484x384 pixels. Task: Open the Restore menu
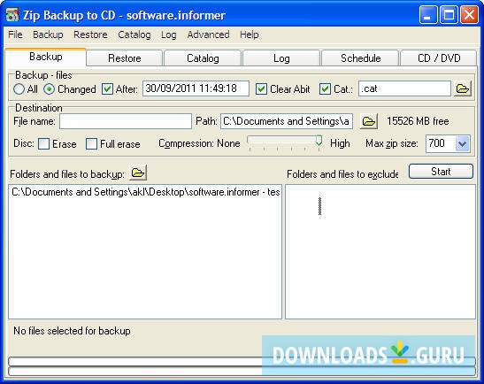[90, 35]
